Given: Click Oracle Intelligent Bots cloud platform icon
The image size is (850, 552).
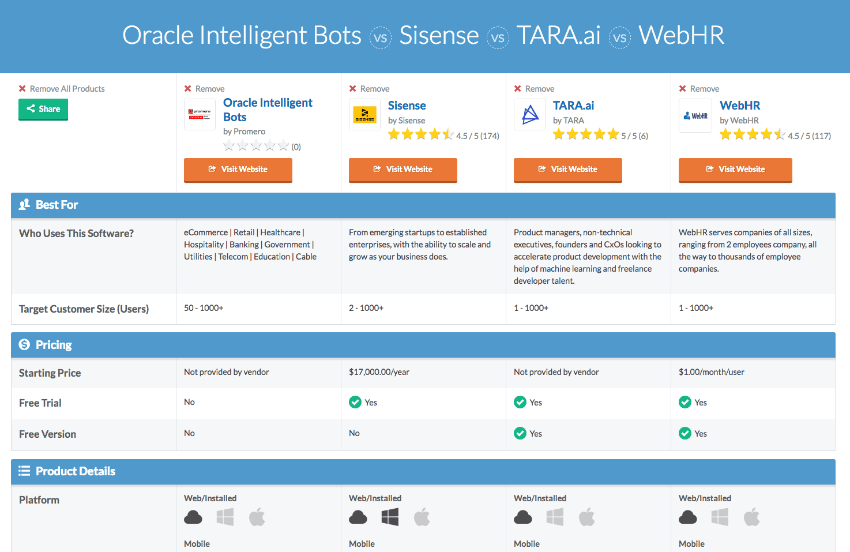Looking at the screenshot, I should click(x=193, y=517).
